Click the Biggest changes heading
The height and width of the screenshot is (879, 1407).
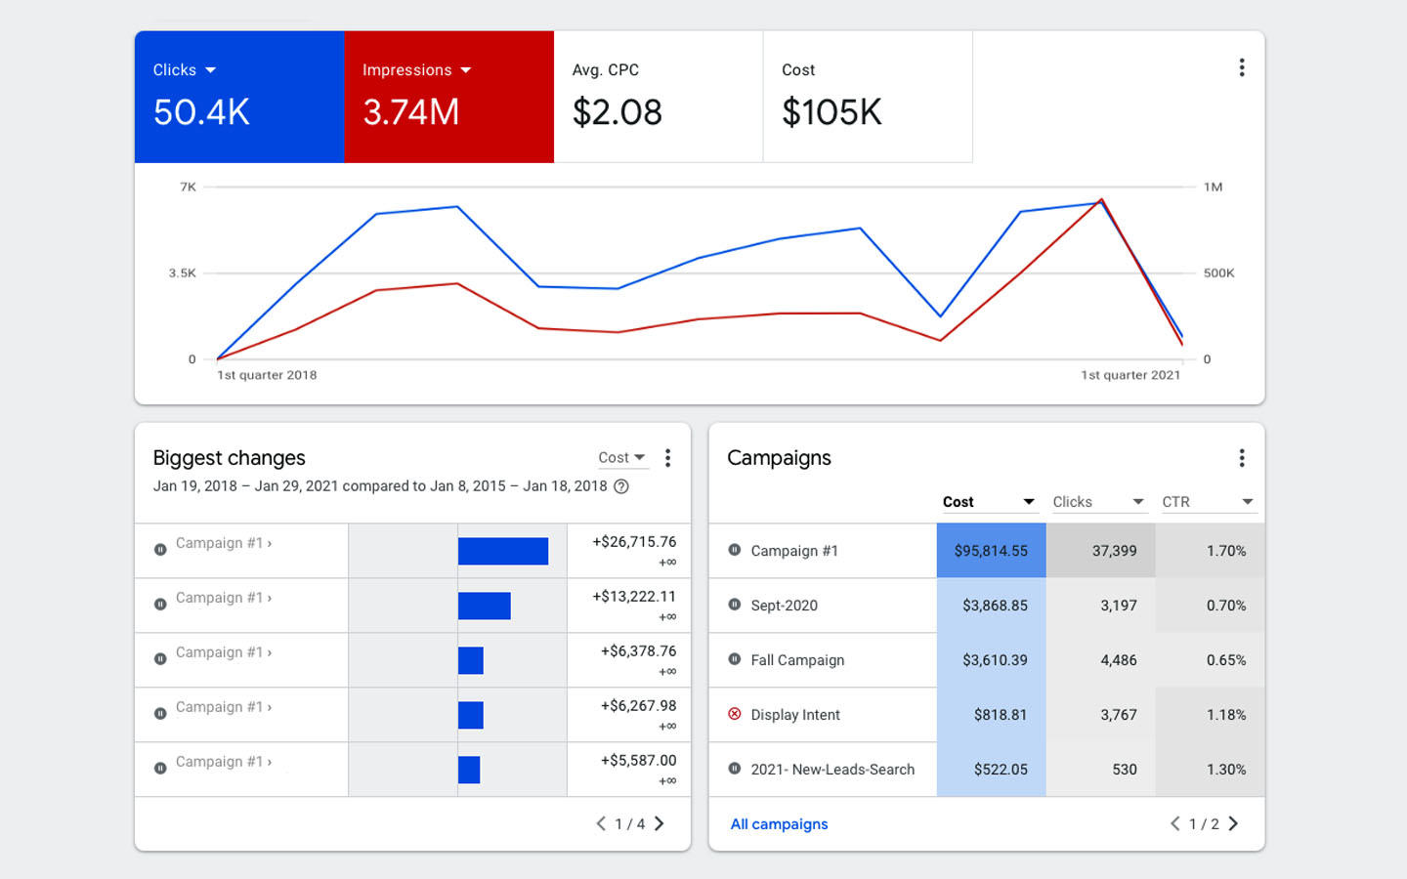tap(229, 458)
